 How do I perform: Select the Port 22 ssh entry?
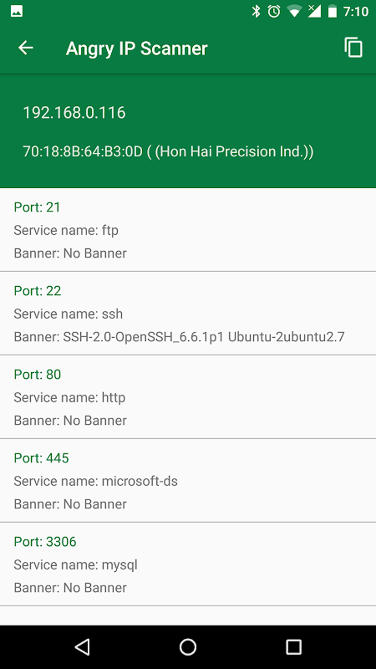pyautogui.click(x=188, y=313)
